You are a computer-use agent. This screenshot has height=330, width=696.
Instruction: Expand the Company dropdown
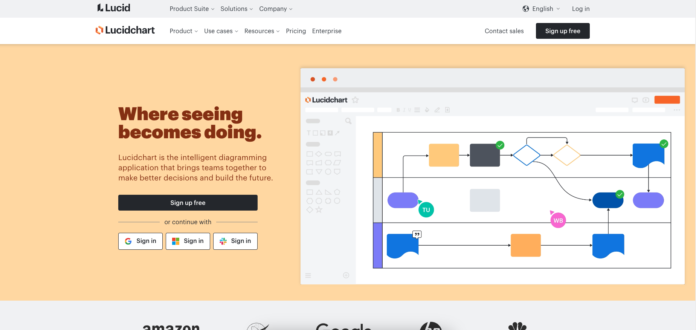pos(276,9)
